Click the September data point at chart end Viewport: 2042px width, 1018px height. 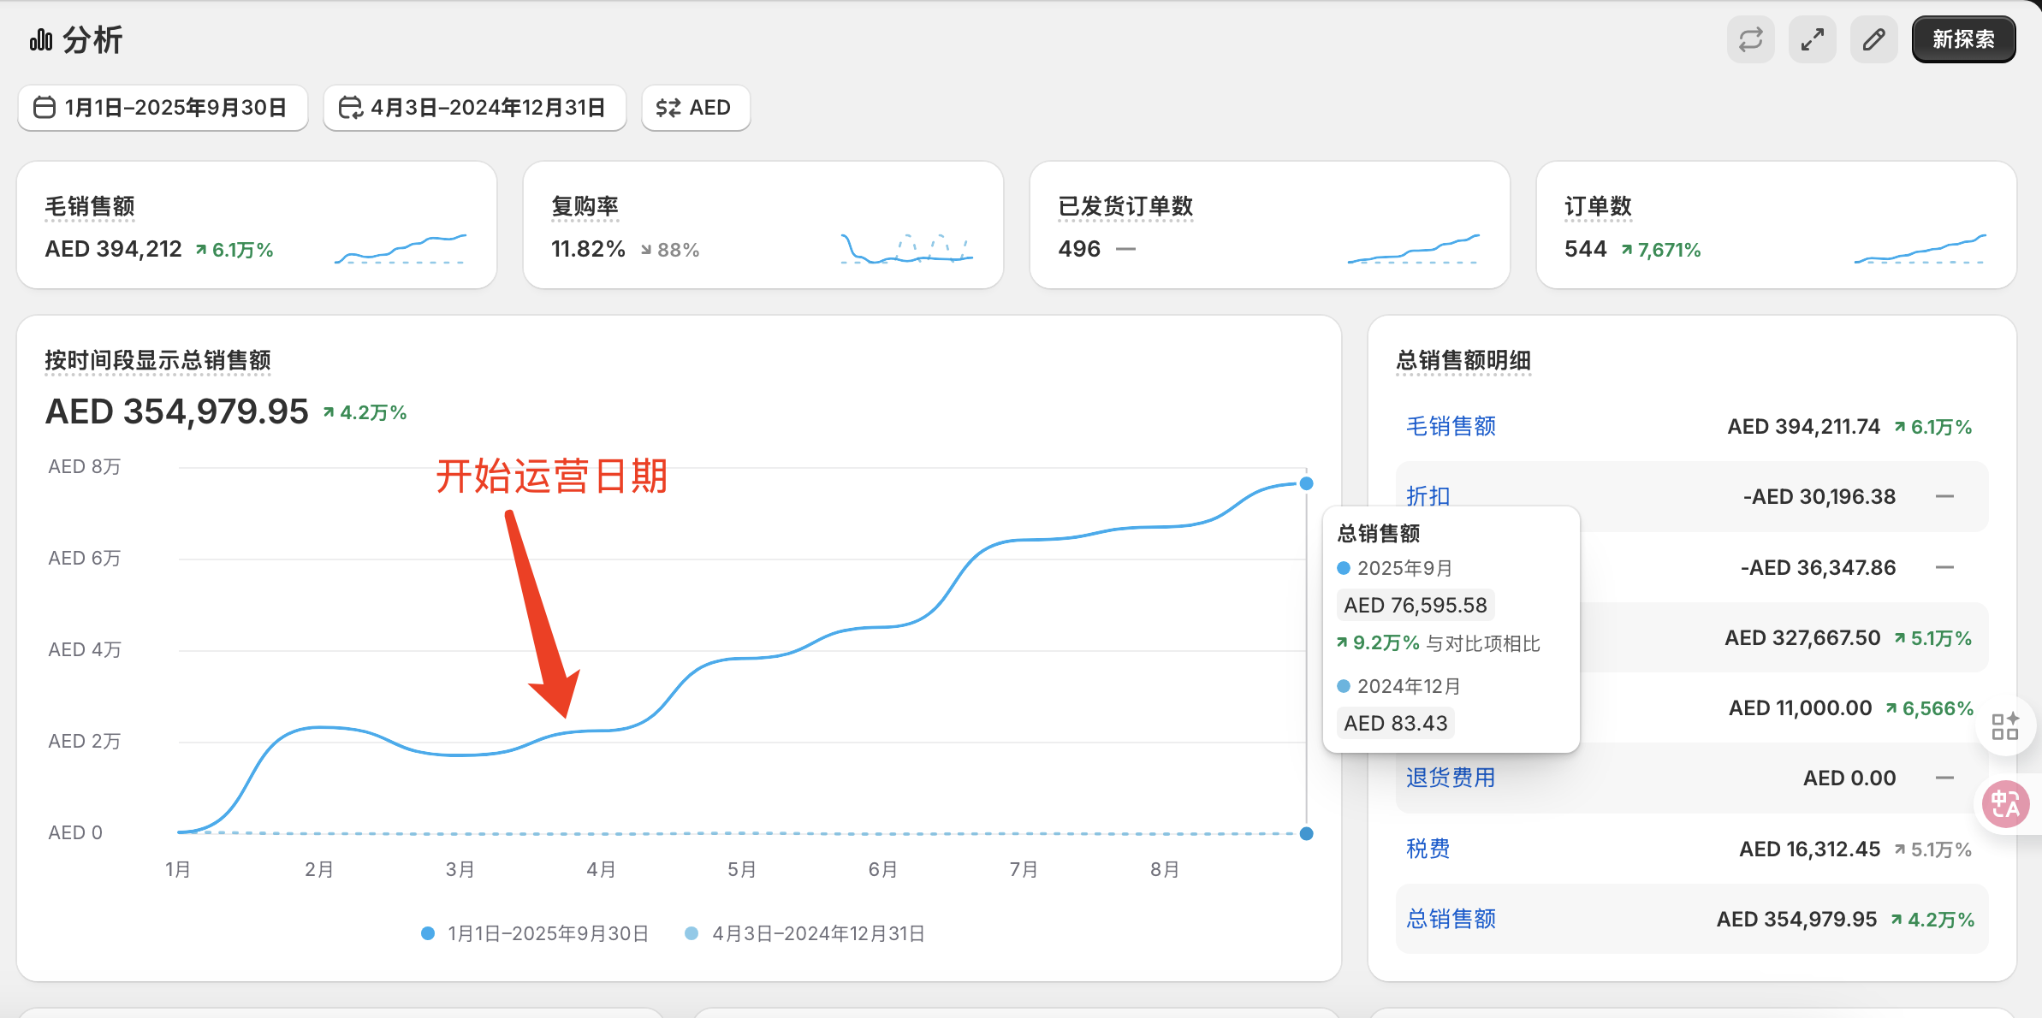tap(1305, 483)
